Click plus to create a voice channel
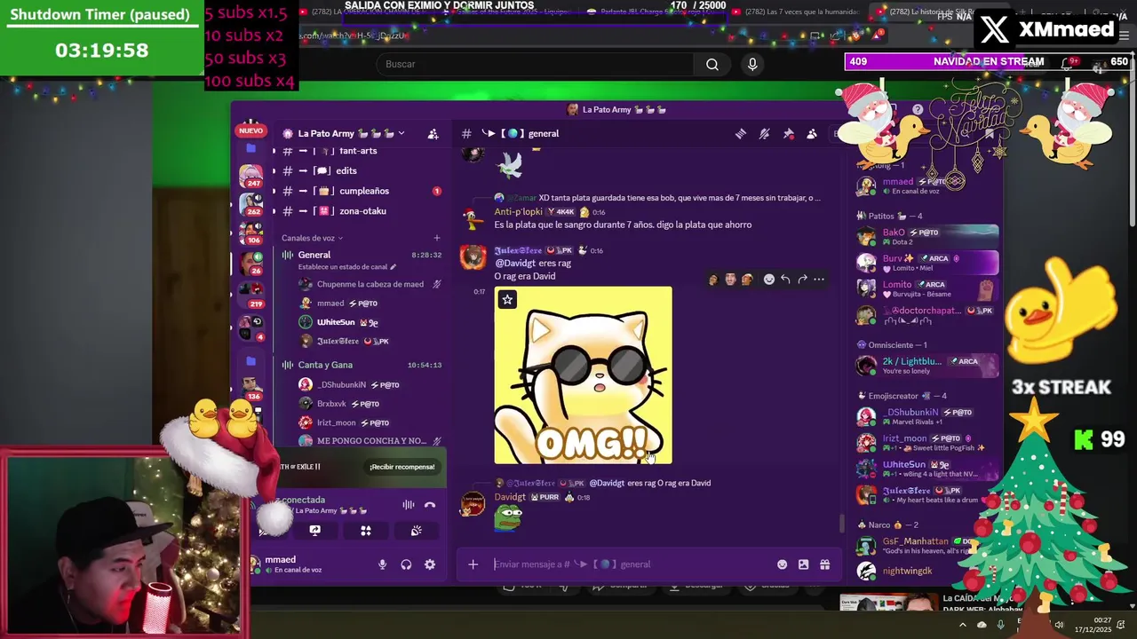 tap(436, 238)
